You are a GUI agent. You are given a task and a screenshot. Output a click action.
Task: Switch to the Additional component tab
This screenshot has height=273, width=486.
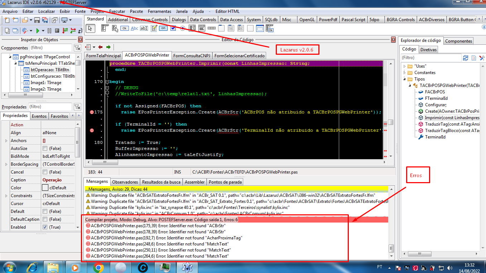(x=118, y=20)
